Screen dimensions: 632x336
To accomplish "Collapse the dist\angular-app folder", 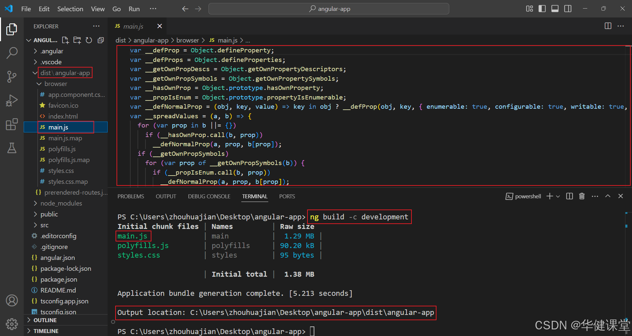I will pyautogui.click(x=66, y=73).
